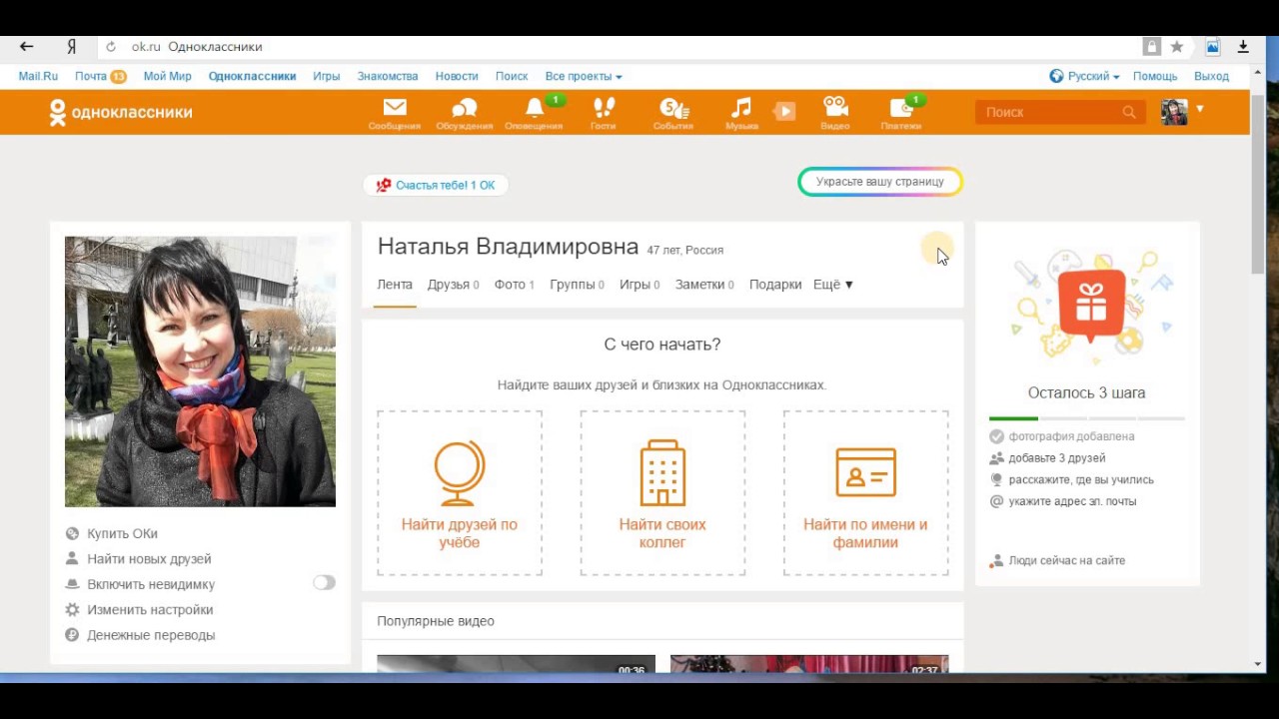Open Денежные переводы

[151, 635]
